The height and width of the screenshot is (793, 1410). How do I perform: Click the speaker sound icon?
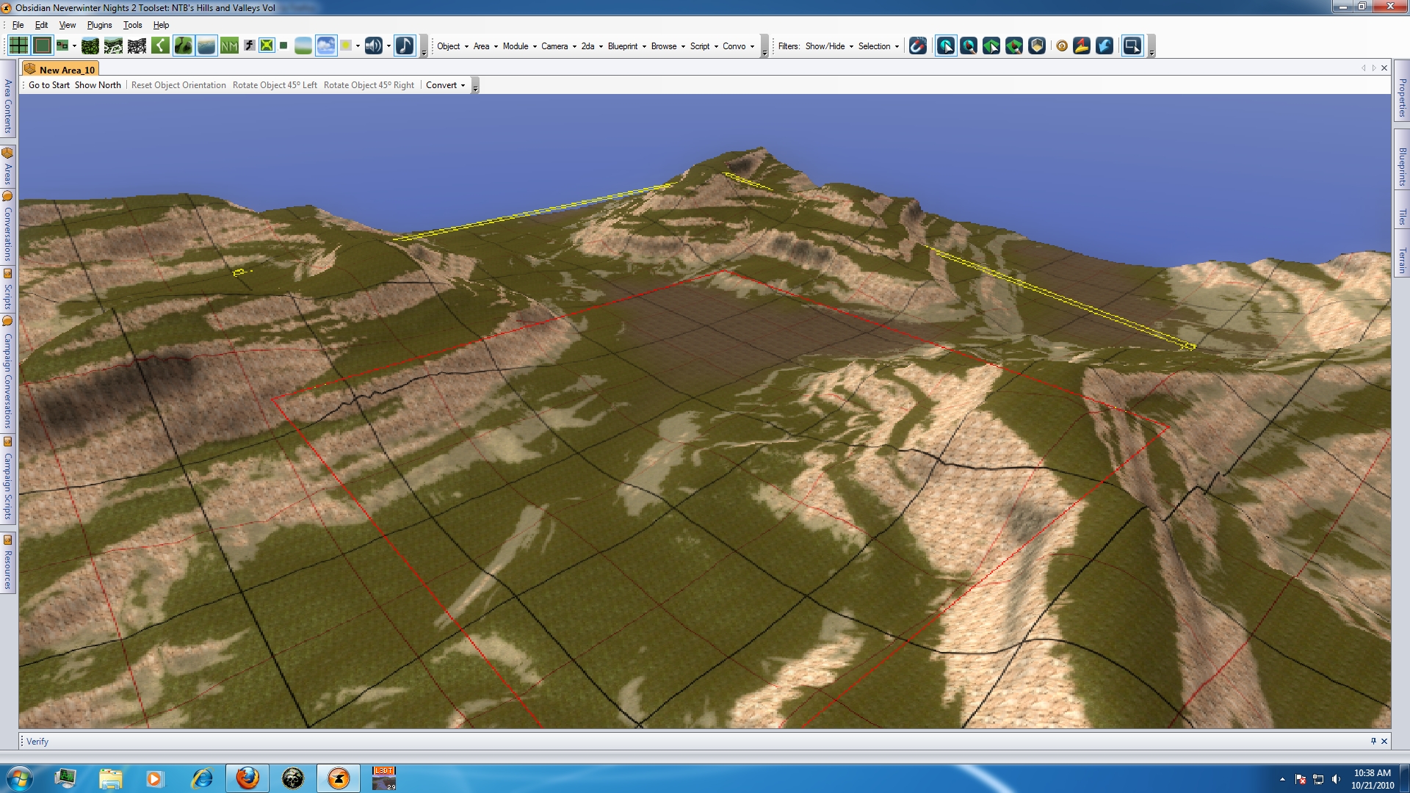373,46
